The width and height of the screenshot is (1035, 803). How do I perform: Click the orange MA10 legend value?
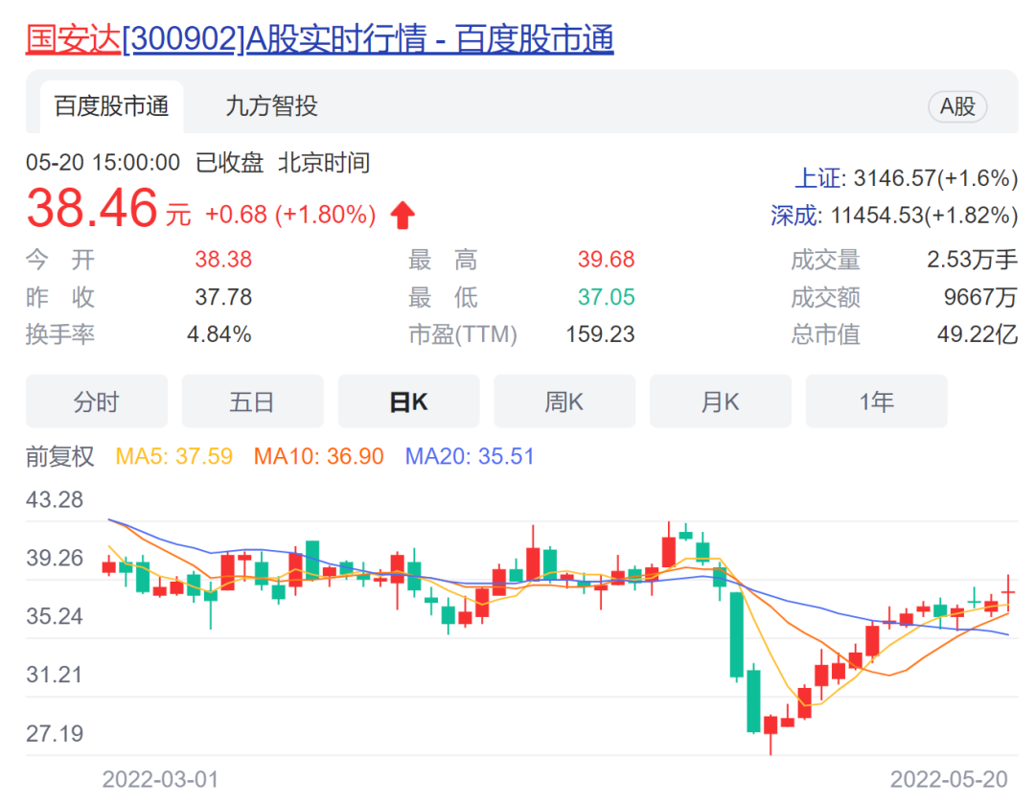tap(318, 456)
